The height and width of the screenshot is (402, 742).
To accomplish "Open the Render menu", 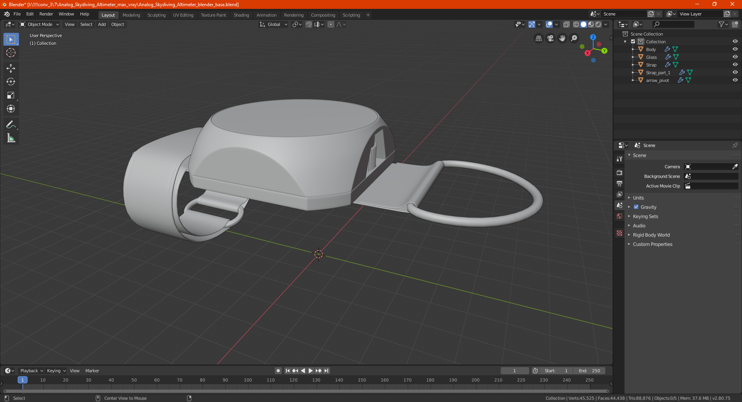I will coord(46,14).
